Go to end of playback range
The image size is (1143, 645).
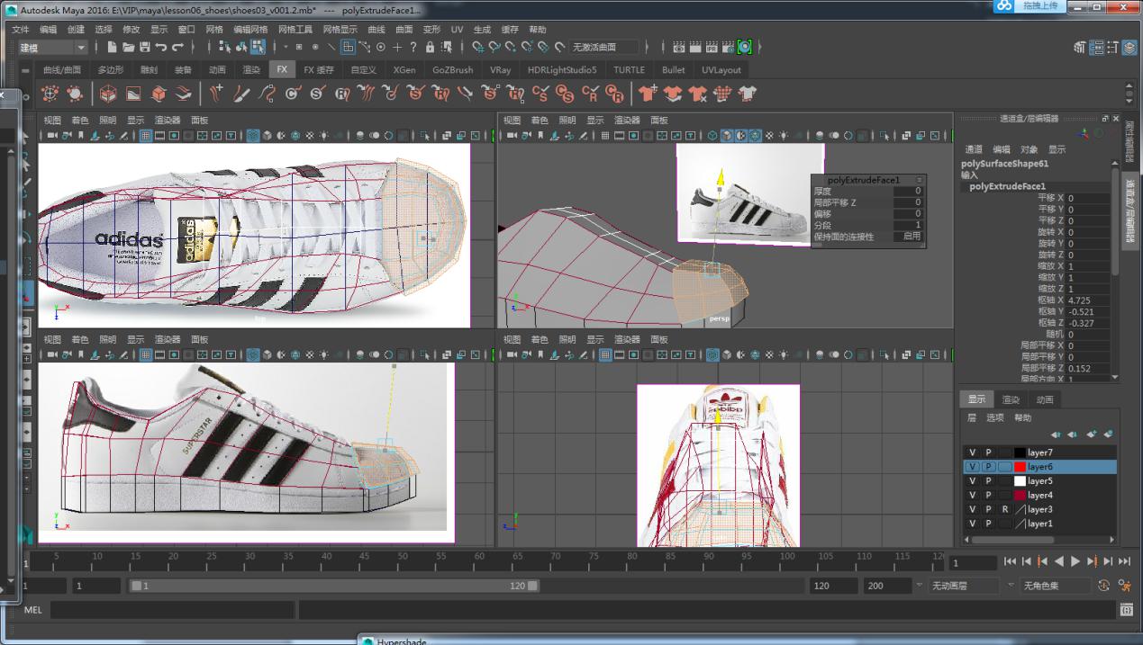click(x=1124, y=561)
